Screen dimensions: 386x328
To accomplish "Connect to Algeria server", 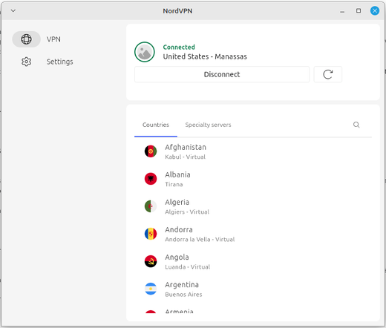I will [253, 206].
